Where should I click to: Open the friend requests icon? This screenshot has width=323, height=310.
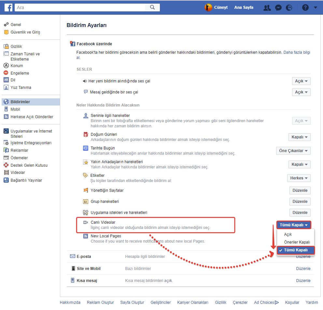click(x=267, y=8)
